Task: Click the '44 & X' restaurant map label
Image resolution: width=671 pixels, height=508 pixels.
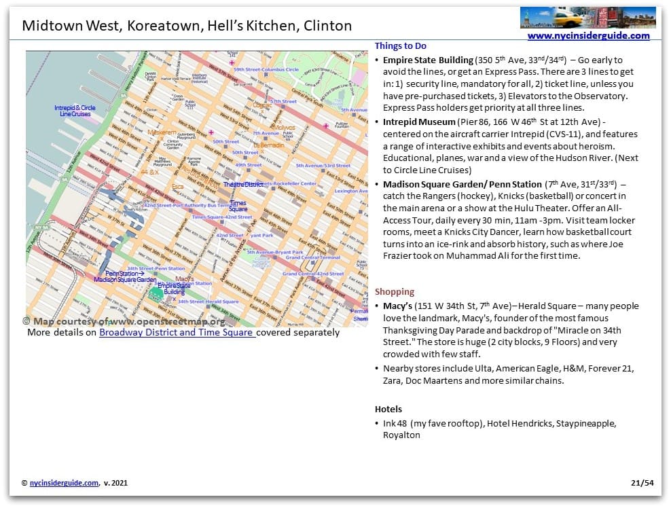Action: click(x=150, y=172)
